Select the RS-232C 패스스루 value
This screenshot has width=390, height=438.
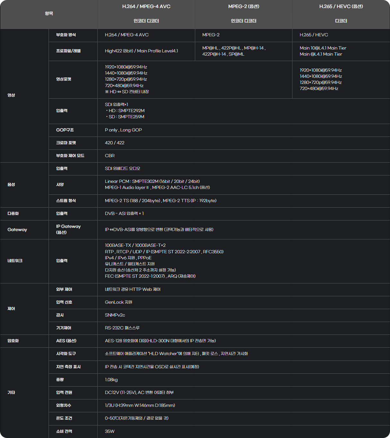pos(122,328)
